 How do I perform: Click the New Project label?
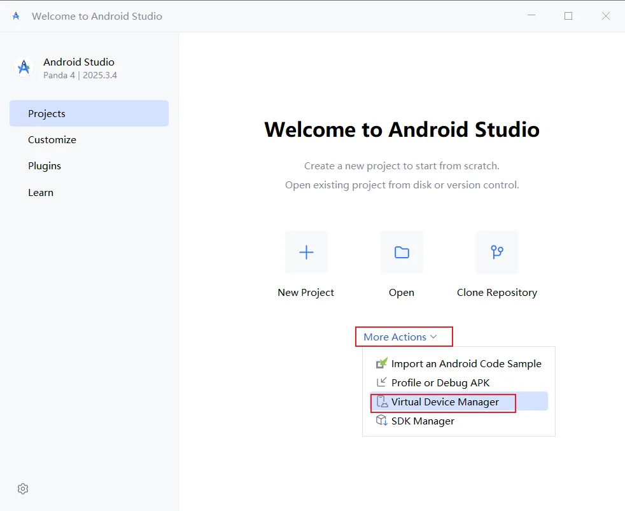click(x=305, y=293)
